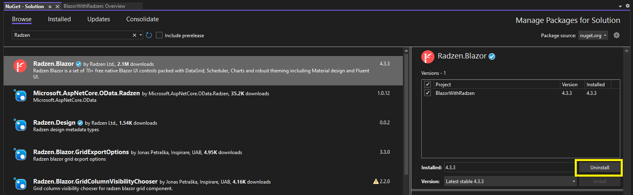633x195 pixels.
Task: Click the Uninstall button
Action: (599, 168)
